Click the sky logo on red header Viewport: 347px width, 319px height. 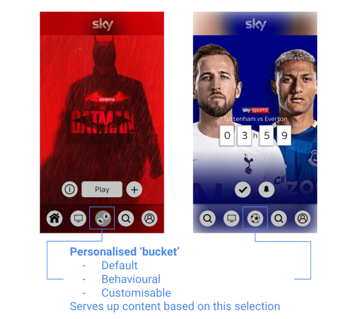click(103, 24)
